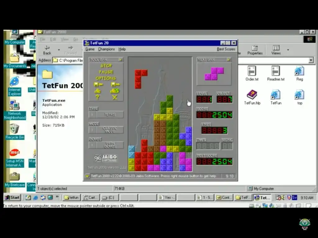Click Views in the Explorer toolbar

click(x=276, y=50)
